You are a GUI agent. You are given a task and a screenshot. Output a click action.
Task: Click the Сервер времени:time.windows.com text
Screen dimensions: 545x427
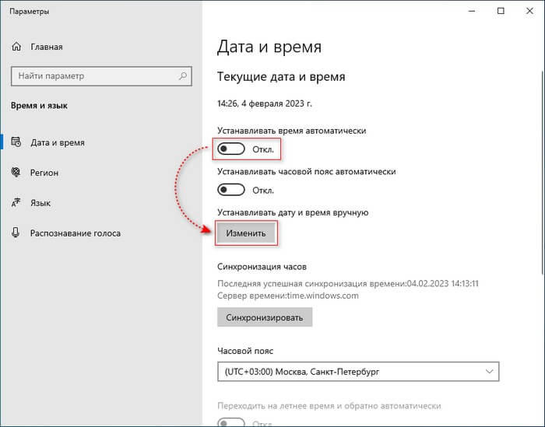point(288,296)
